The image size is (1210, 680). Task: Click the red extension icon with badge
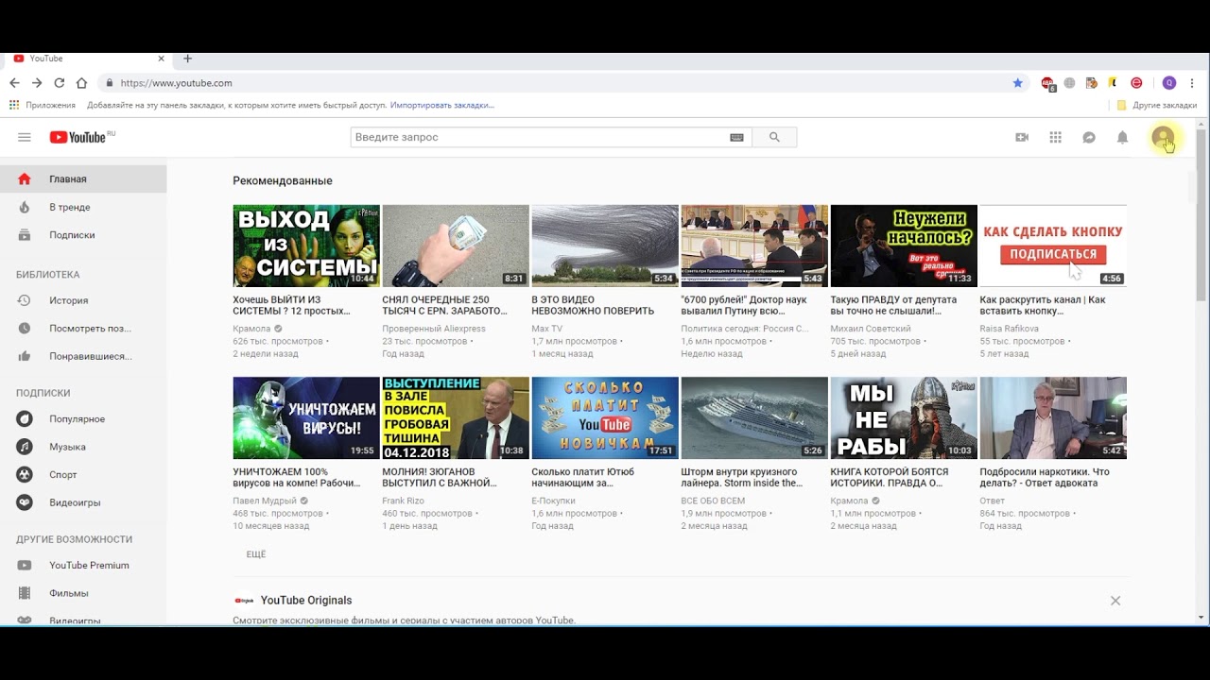[1048, 83]
